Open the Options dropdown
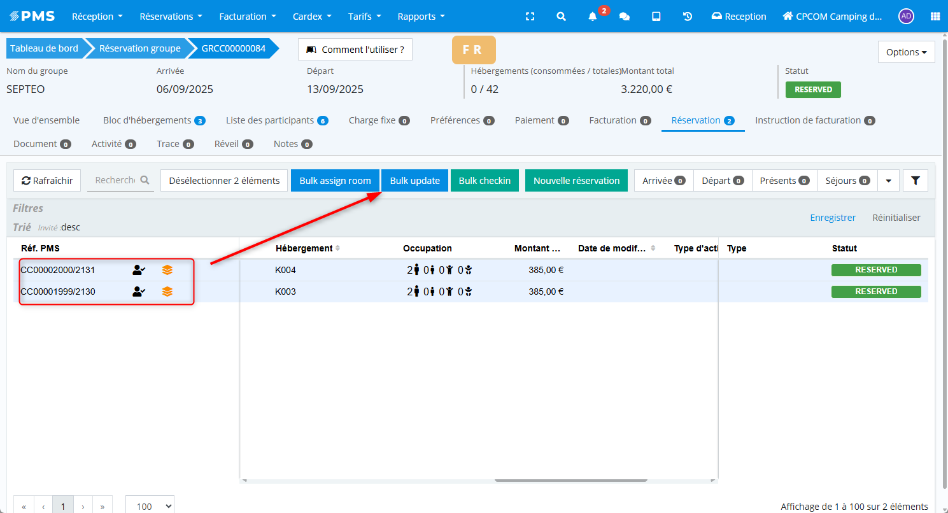Image resolution: width=948 pixels, height=513 pixels. (x=906, y=52)
